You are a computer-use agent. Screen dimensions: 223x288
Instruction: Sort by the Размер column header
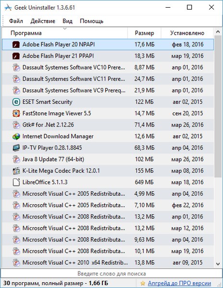144,33
